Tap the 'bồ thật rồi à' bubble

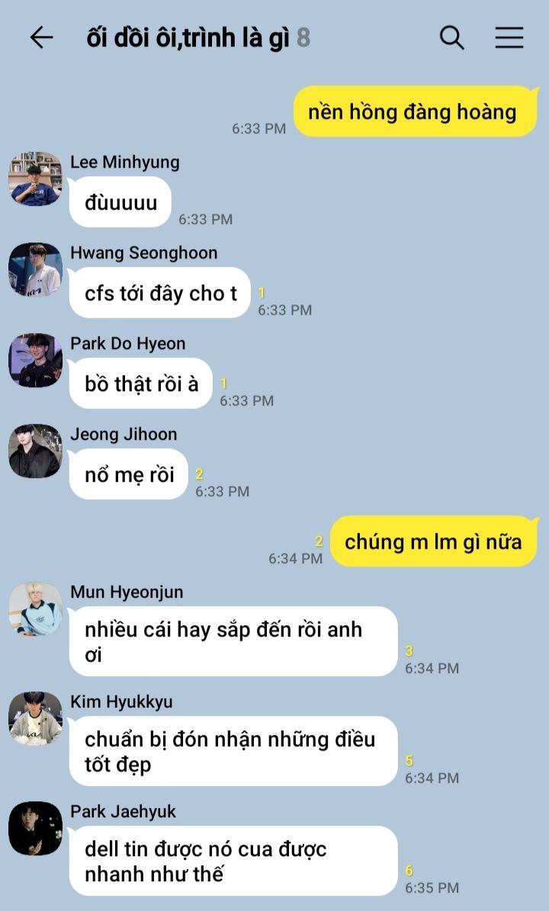(x=140, y=383)
